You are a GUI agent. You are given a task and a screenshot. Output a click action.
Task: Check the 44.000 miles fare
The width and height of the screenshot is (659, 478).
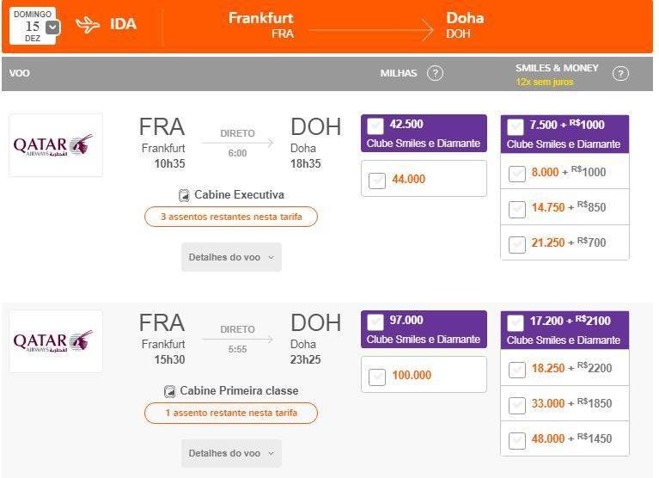click(x=377, y=181)
